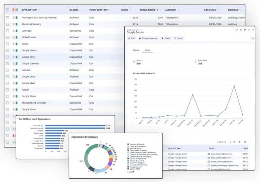Click the Active Users person icon
Viewport: 260px width, 182px height.
click(196, 62)
